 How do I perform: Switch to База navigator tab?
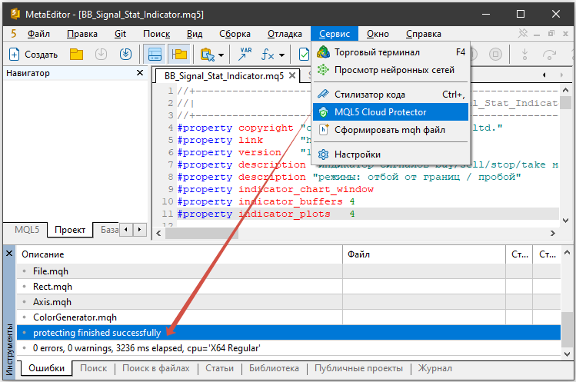tap(109, 230)
